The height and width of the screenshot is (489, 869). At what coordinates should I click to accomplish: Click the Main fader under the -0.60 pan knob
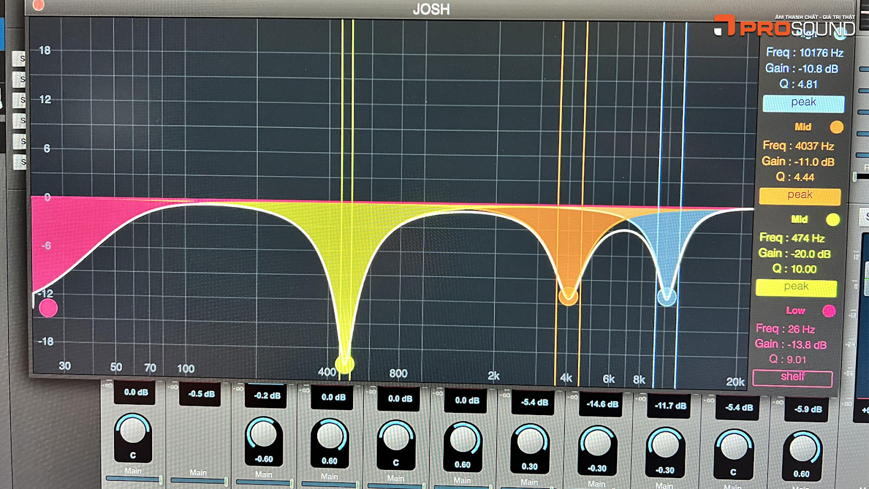click(x=264, y=482)
